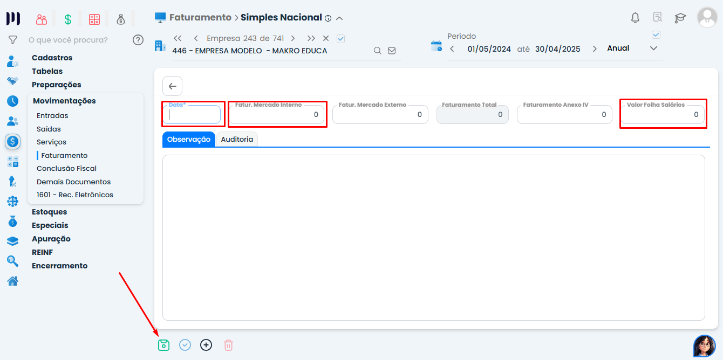This screenshot has width=723, height=360.
Task: Switch to the Observação tab
Action: [x=189, y=139]
